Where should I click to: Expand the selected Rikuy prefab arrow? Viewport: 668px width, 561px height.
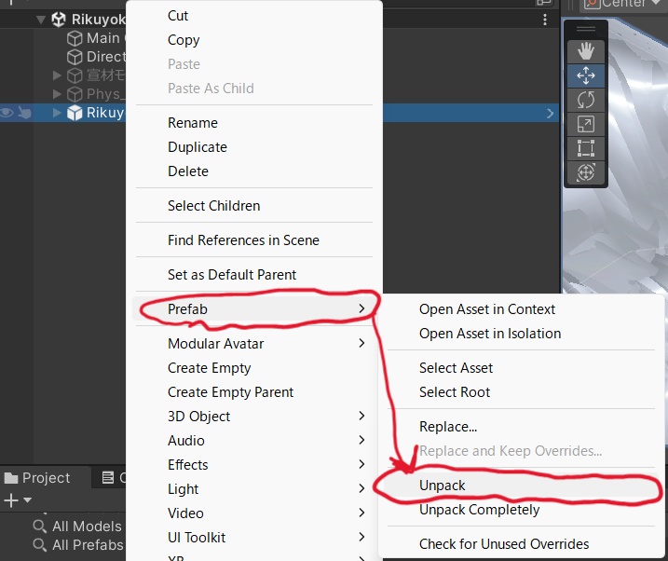point(58,113)
